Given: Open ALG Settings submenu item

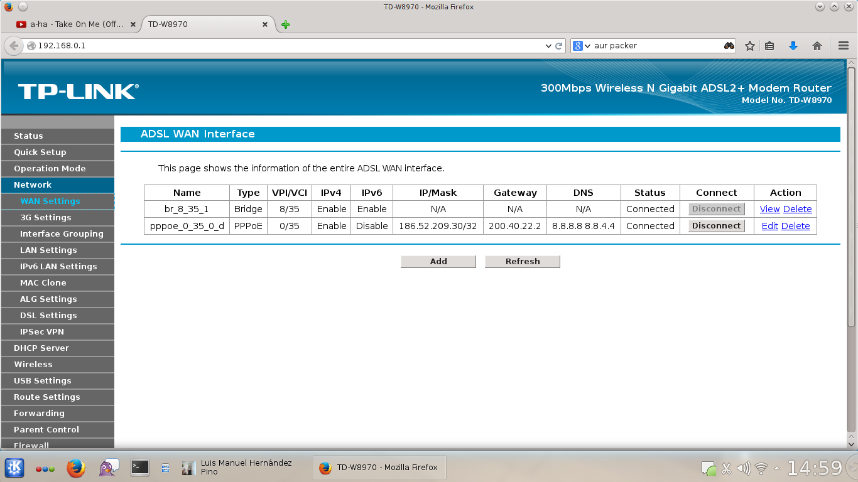Looking at the screenshot, I should 58,299.
